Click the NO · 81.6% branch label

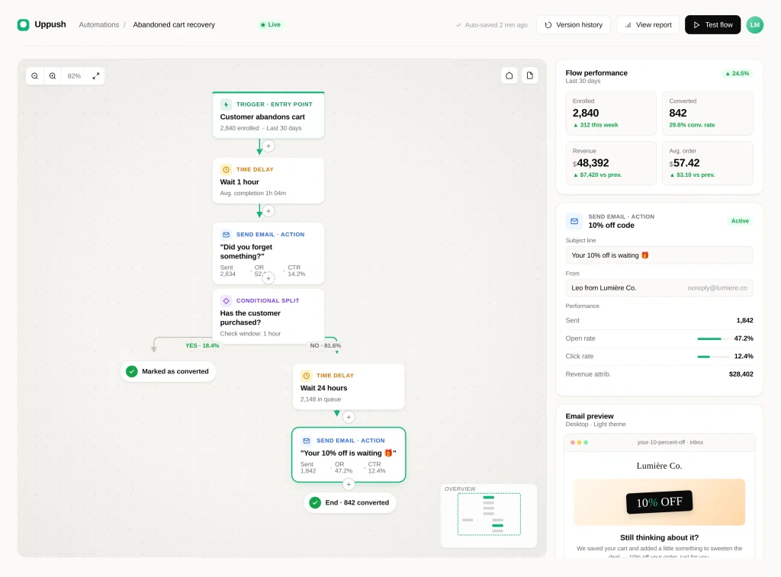coord(325,345)
